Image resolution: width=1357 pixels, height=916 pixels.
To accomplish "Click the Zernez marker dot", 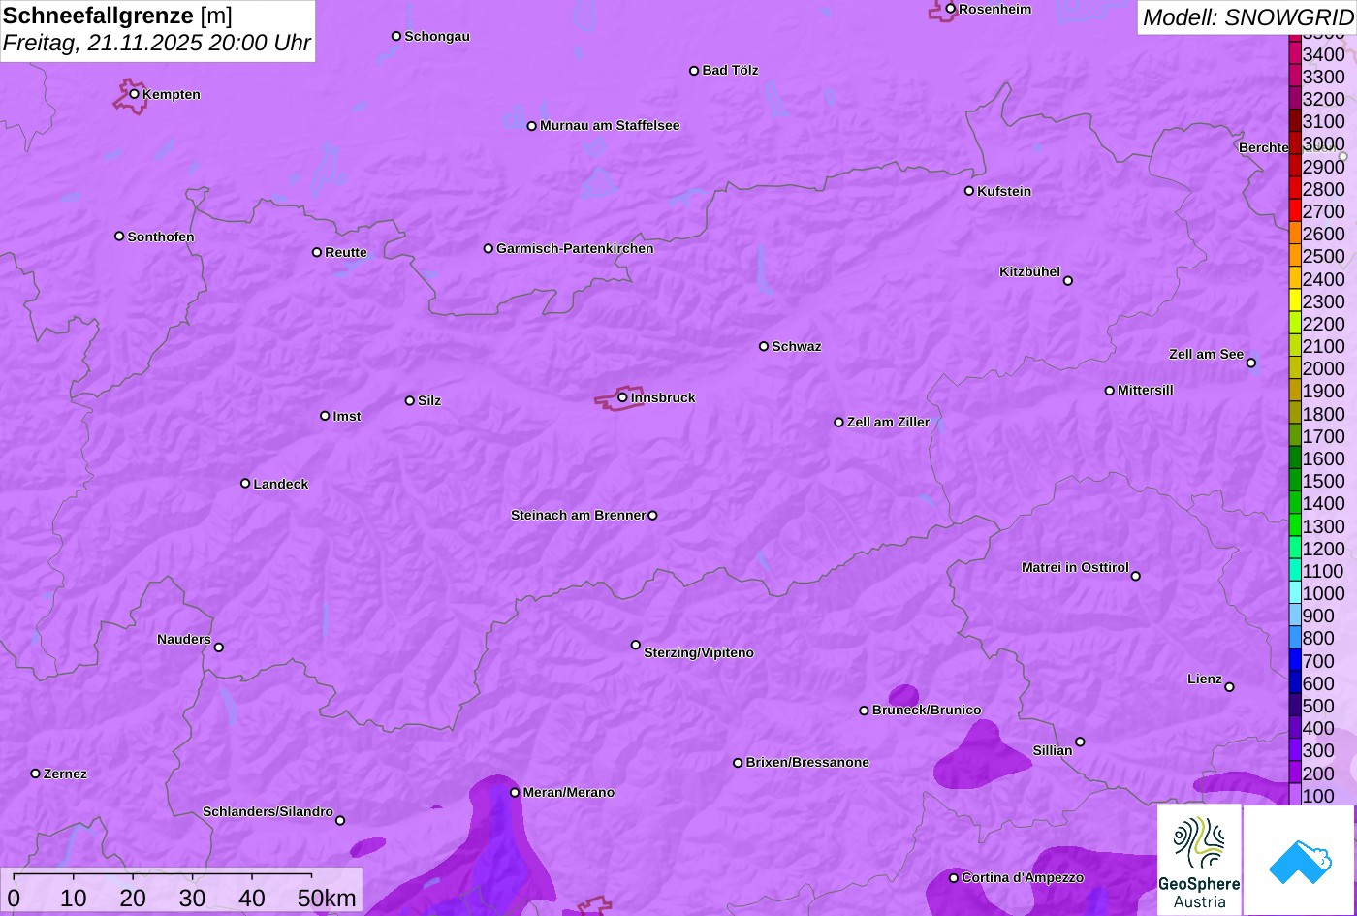I will pyautogui.click(x=35, y=773).
